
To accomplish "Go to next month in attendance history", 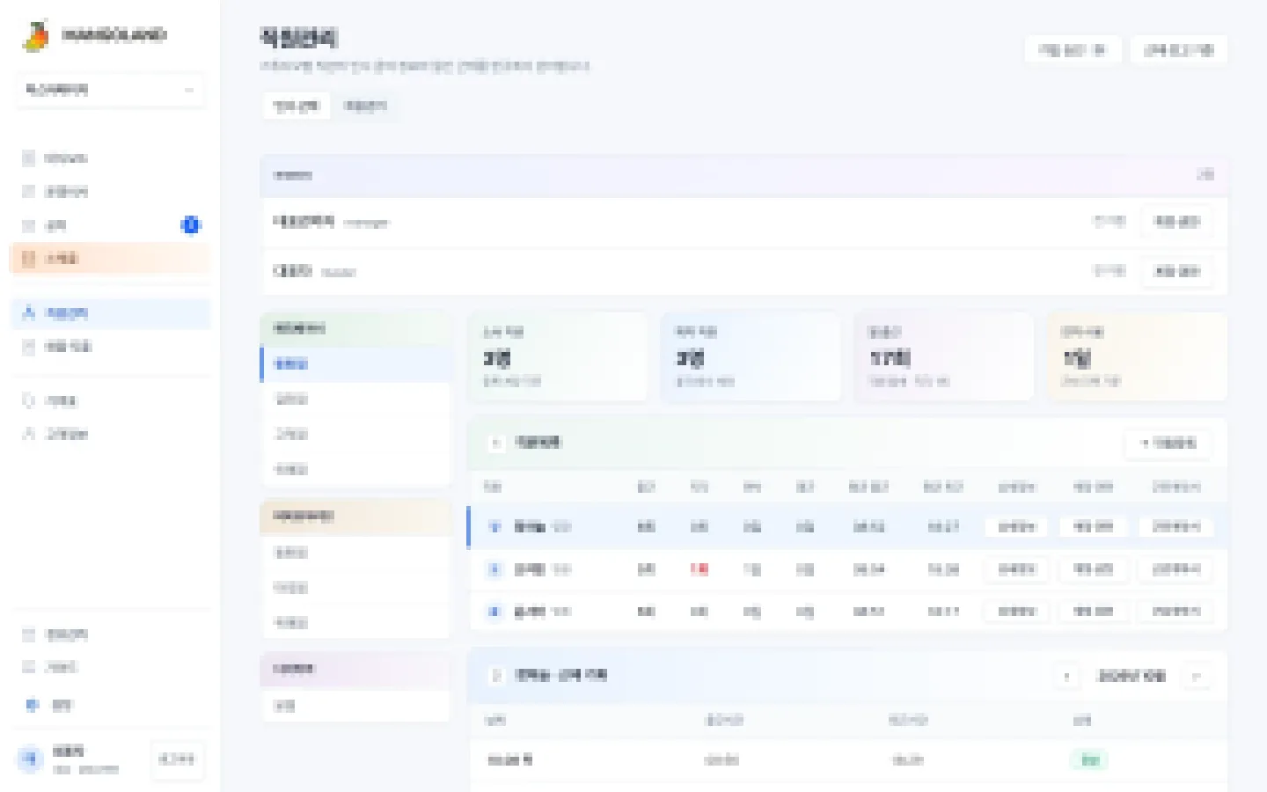I will pos(1197,677).
